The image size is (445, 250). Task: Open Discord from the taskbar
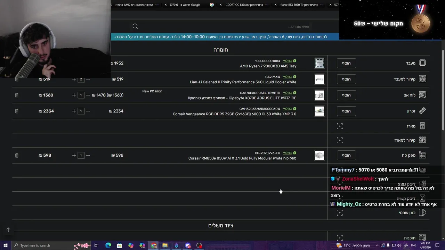pyautogui.click(x=188, y=245)
